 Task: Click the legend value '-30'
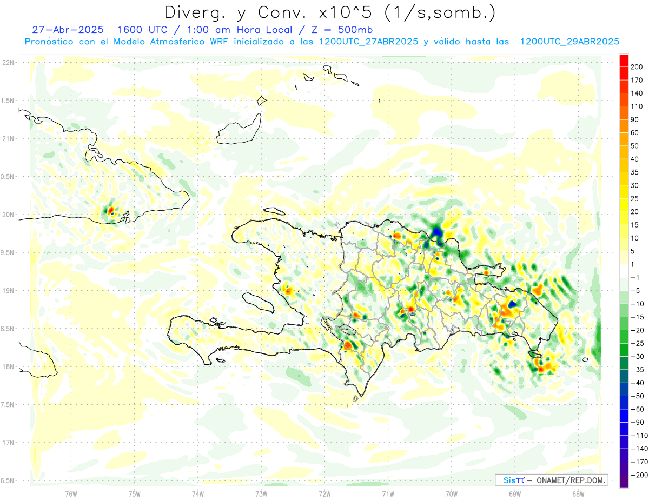(637, 357)
